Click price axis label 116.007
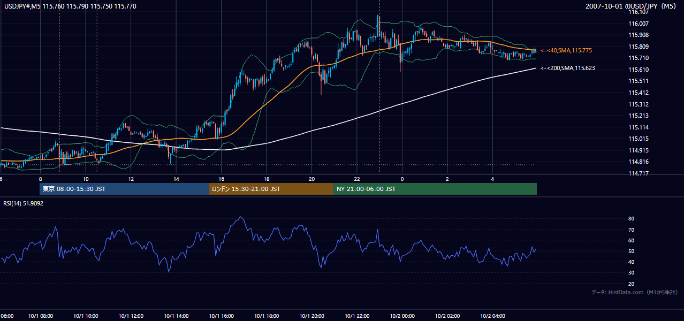Screen dimensions: 684x321 pos(639,24)
